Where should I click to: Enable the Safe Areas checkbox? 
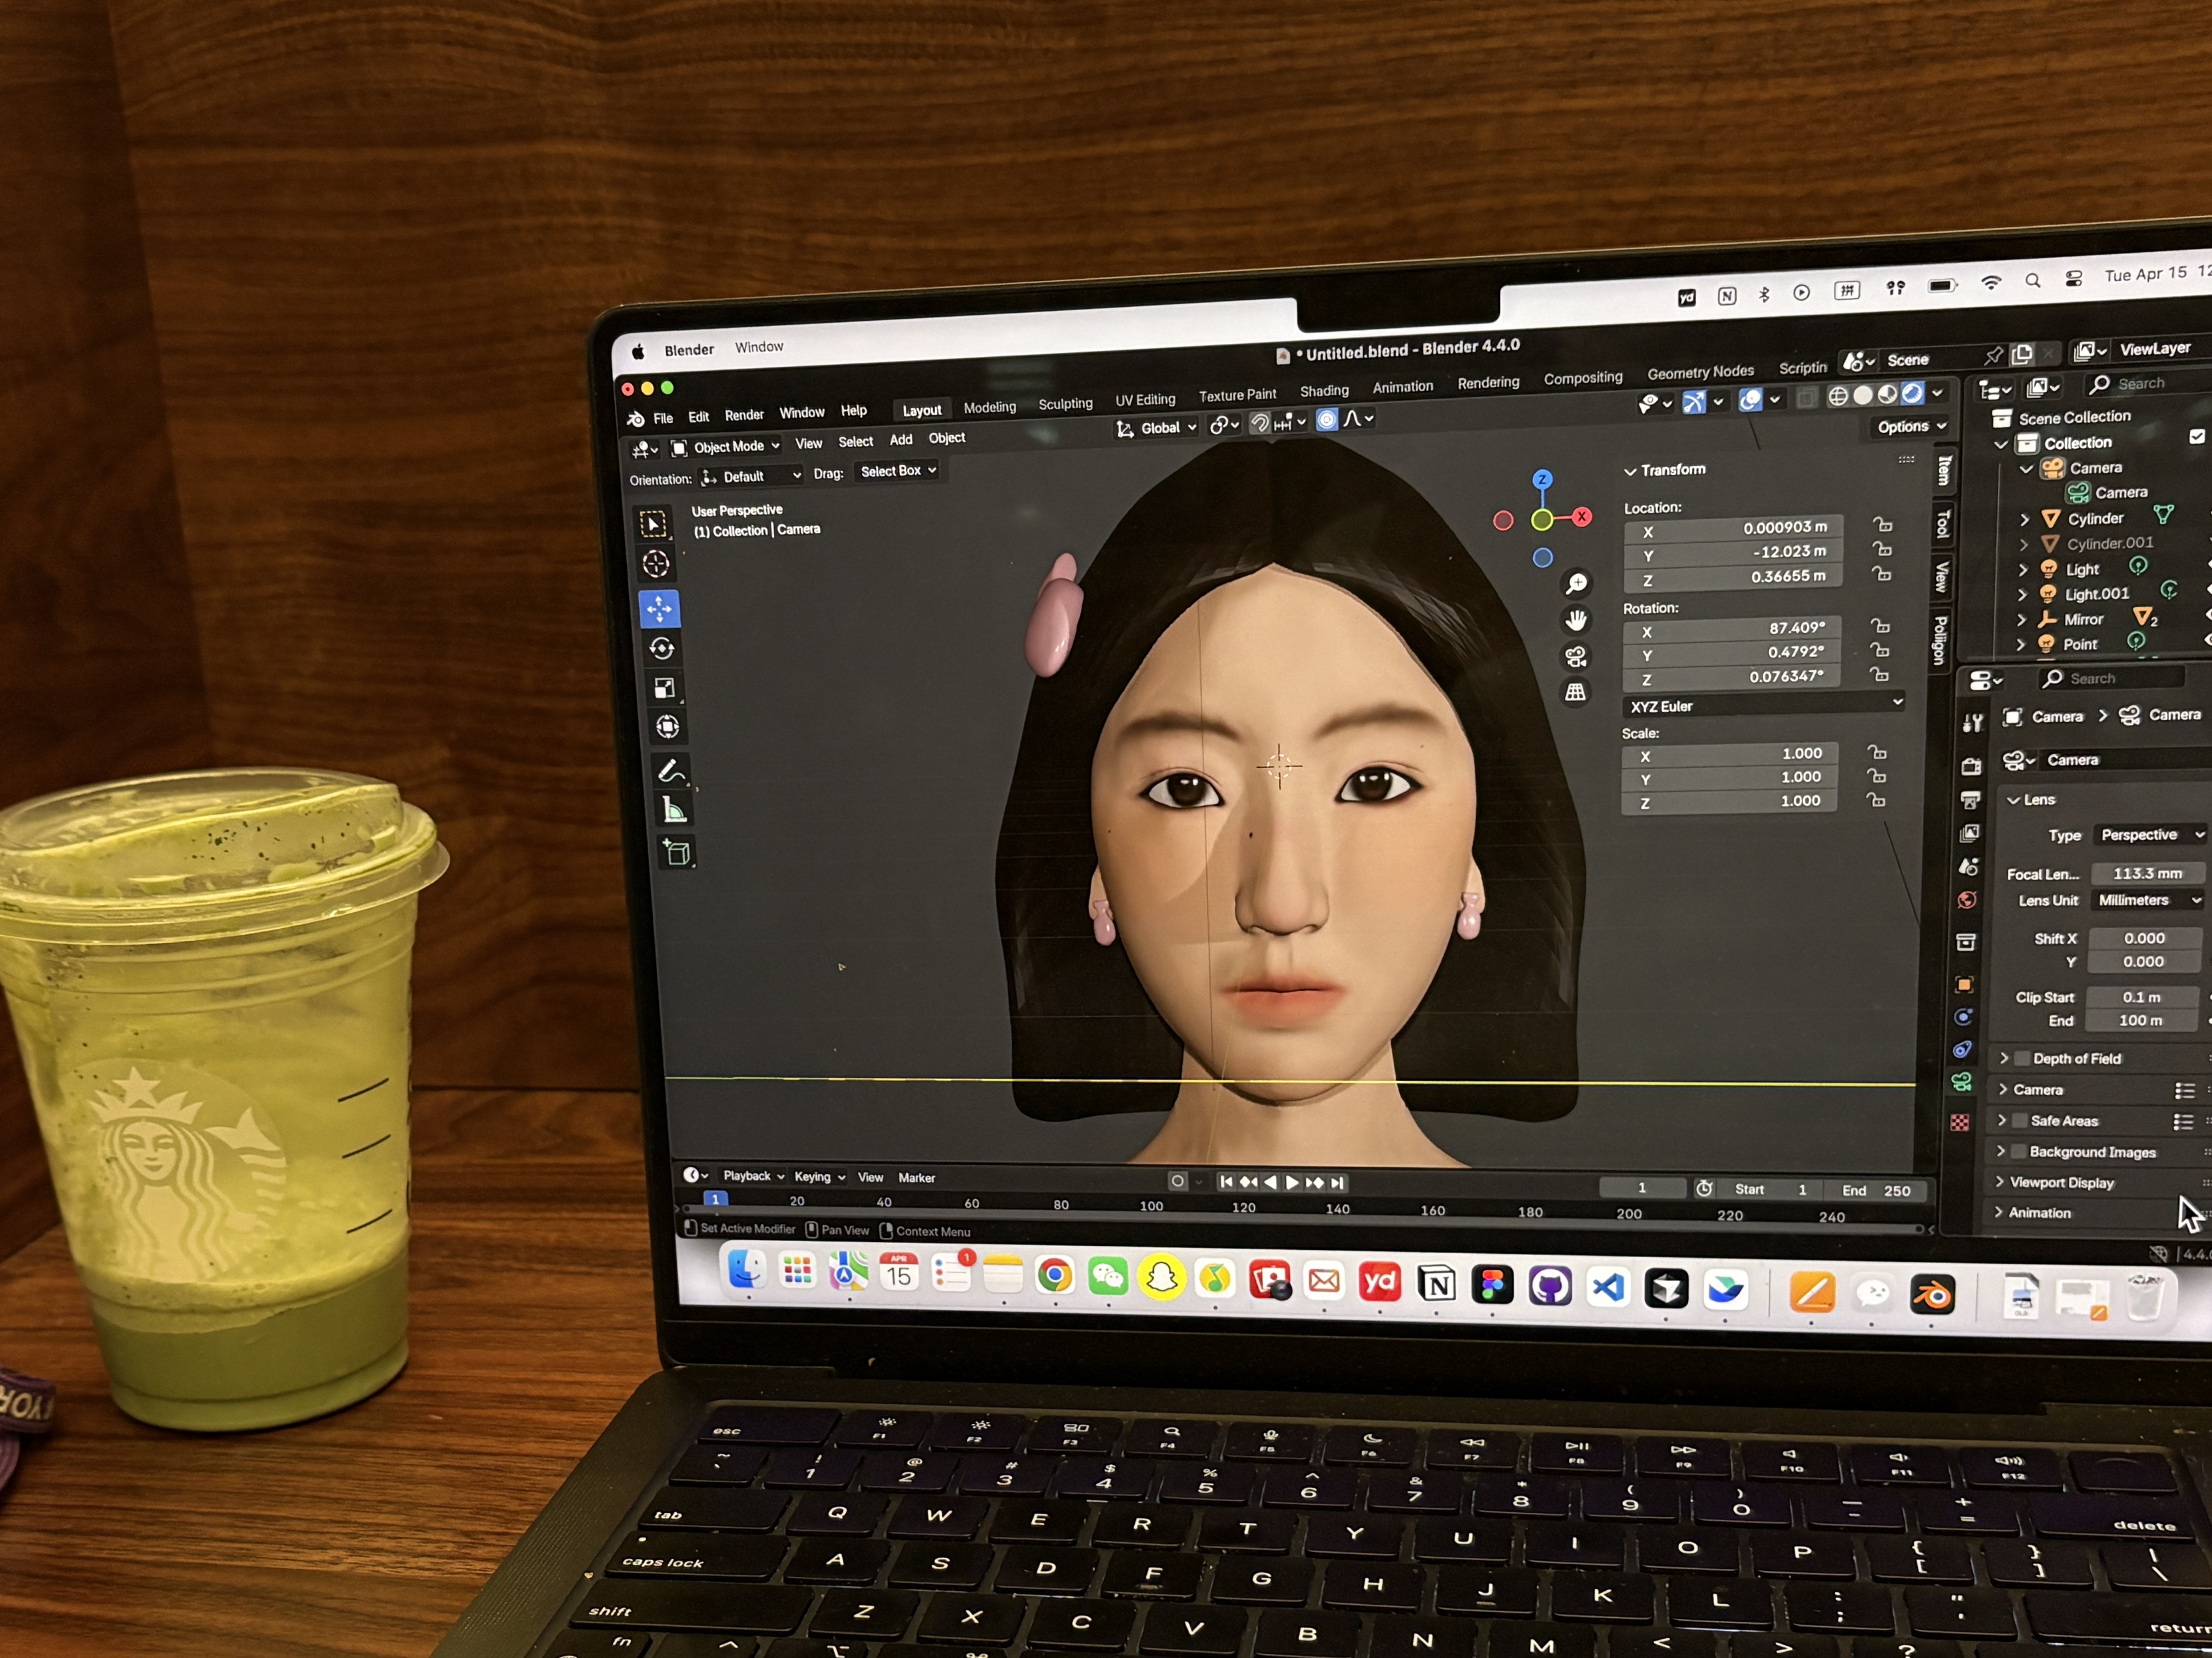tap(2020, 1120)
